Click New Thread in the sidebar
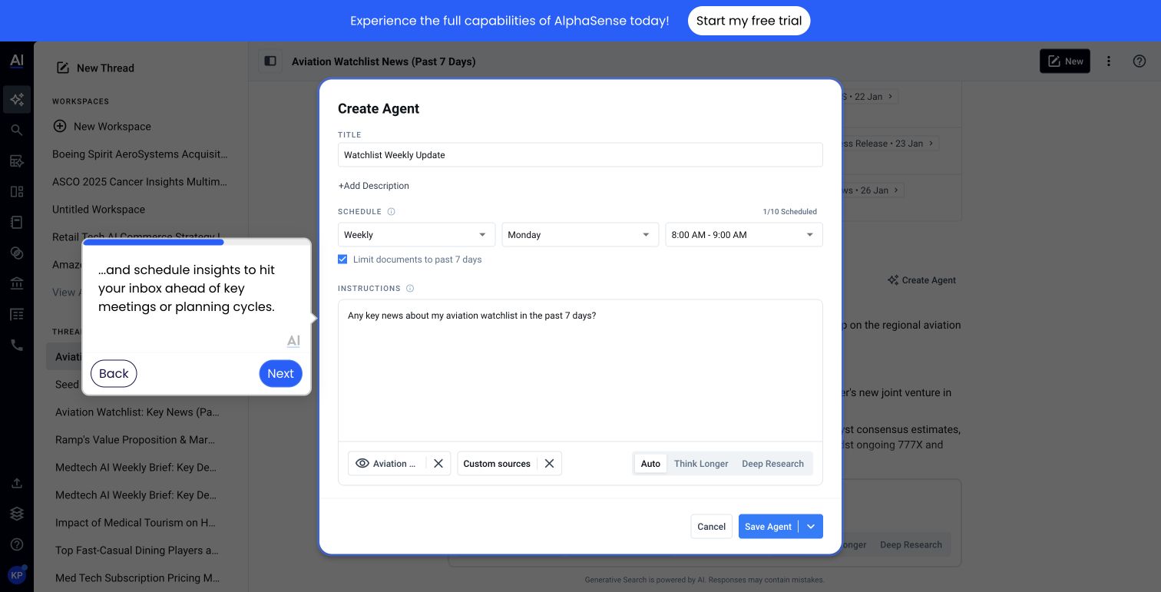The image size is (1161, 592). [95, 68]
